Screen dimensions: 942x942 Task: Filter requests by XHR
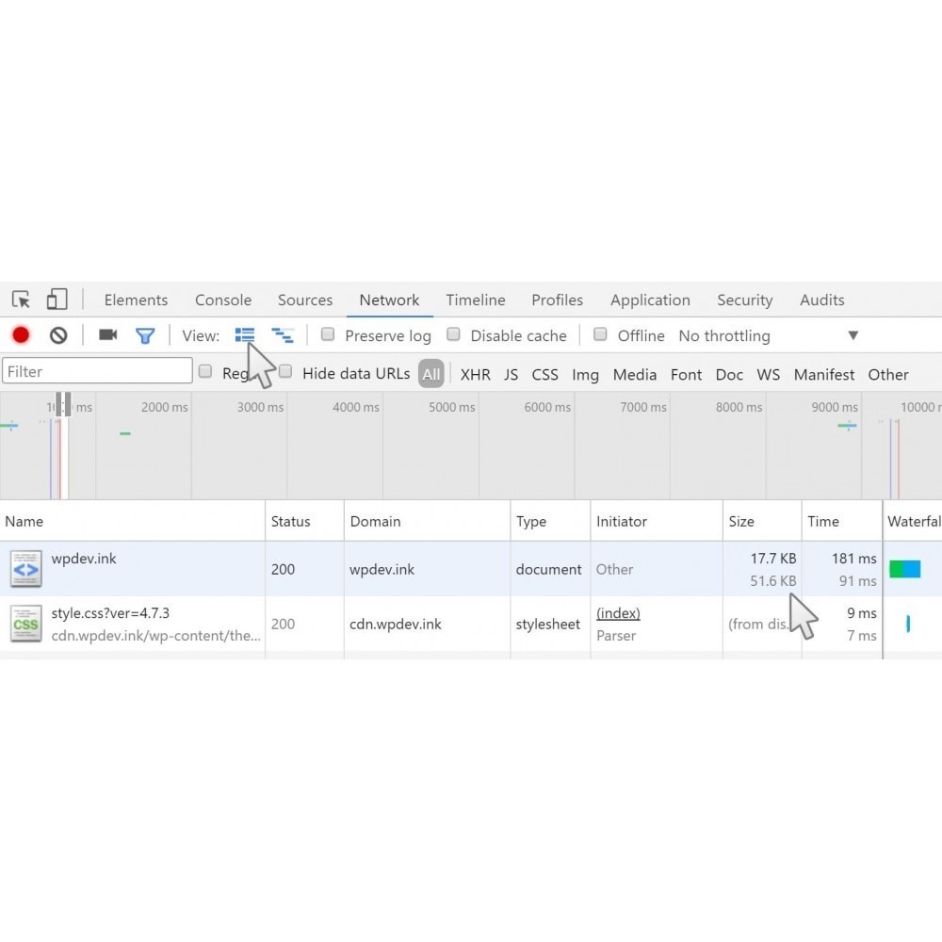[x=475, y=374]
